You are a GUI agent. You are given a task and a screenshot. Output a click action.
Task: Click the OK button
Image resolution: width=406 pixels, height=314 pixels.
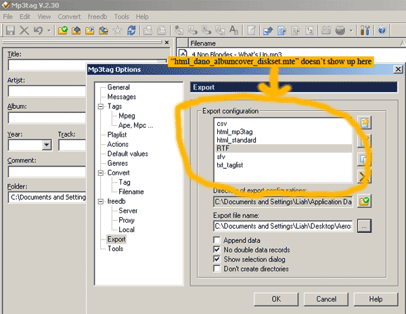pyautogui.click(x=276, y=299)
